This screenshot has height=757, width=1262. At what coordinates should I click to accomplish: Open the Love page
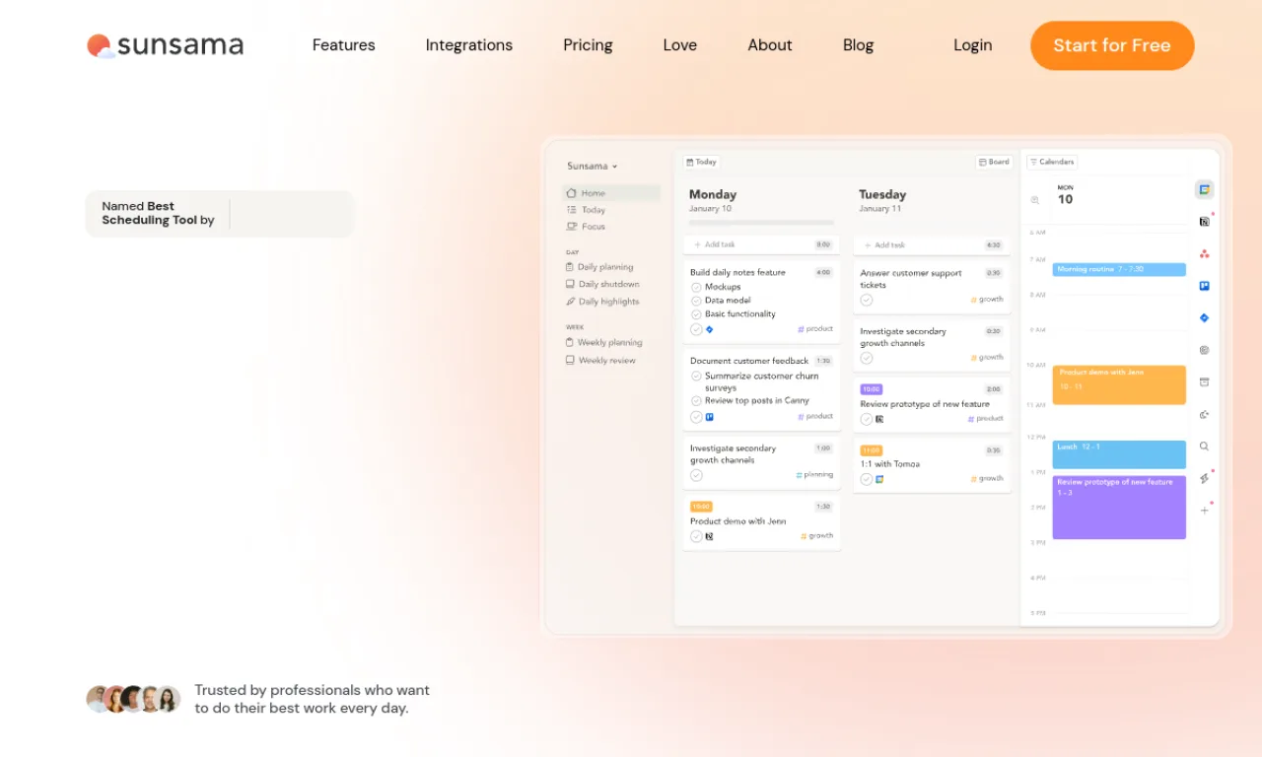680,45
